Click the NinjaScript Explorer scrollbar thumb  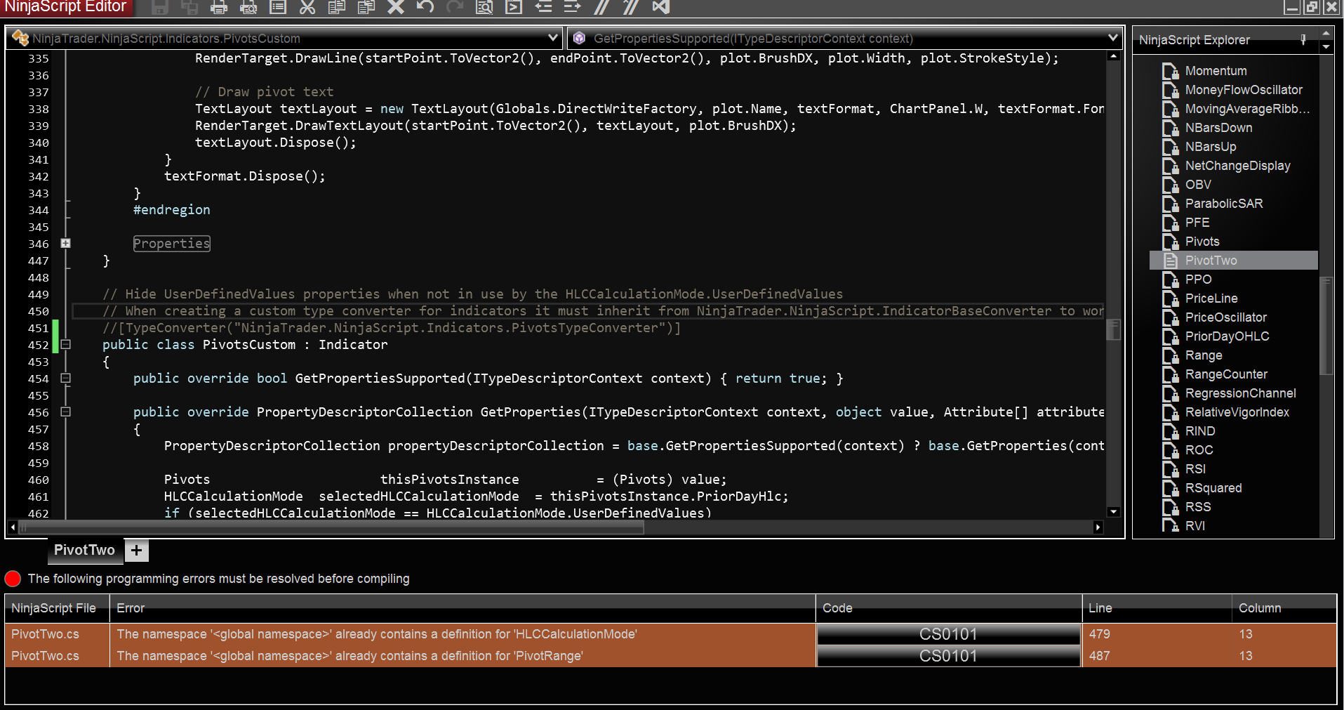point(1326,327)
